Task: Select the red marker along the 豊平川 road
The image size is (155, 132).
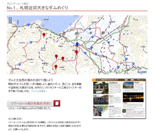Action: (x=63, y=59)
